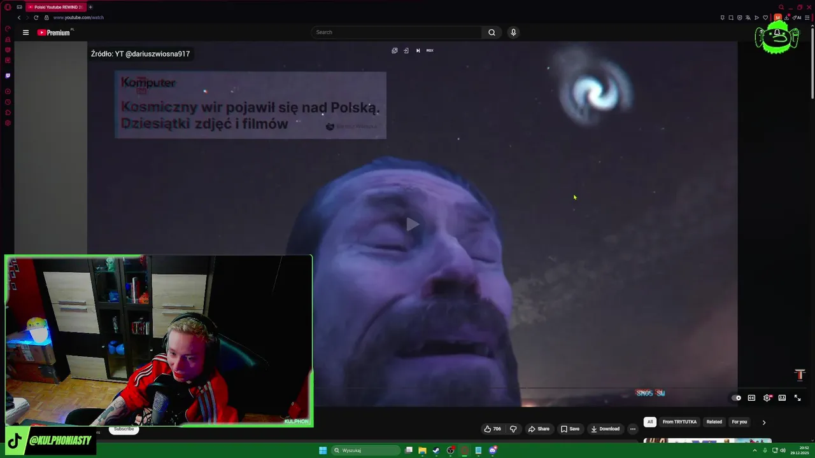Play the paused video in the player
The image size is (815, 458).
click(413, 224)
